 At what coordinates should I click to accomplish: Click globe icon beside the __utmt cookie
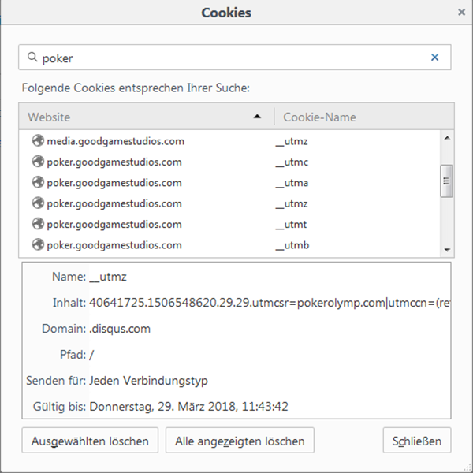(x=39, y=224)
